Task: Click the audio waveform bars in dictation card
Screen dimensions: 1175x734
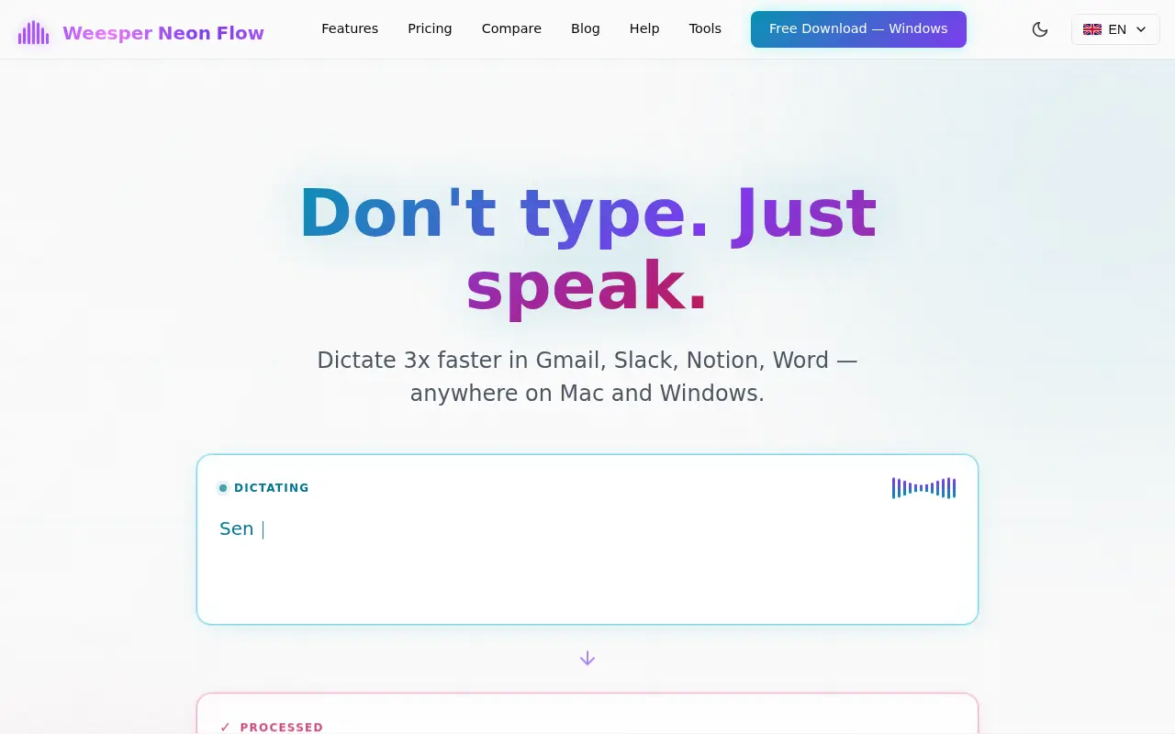Action: pyautogui.click(x=923, y=488)
